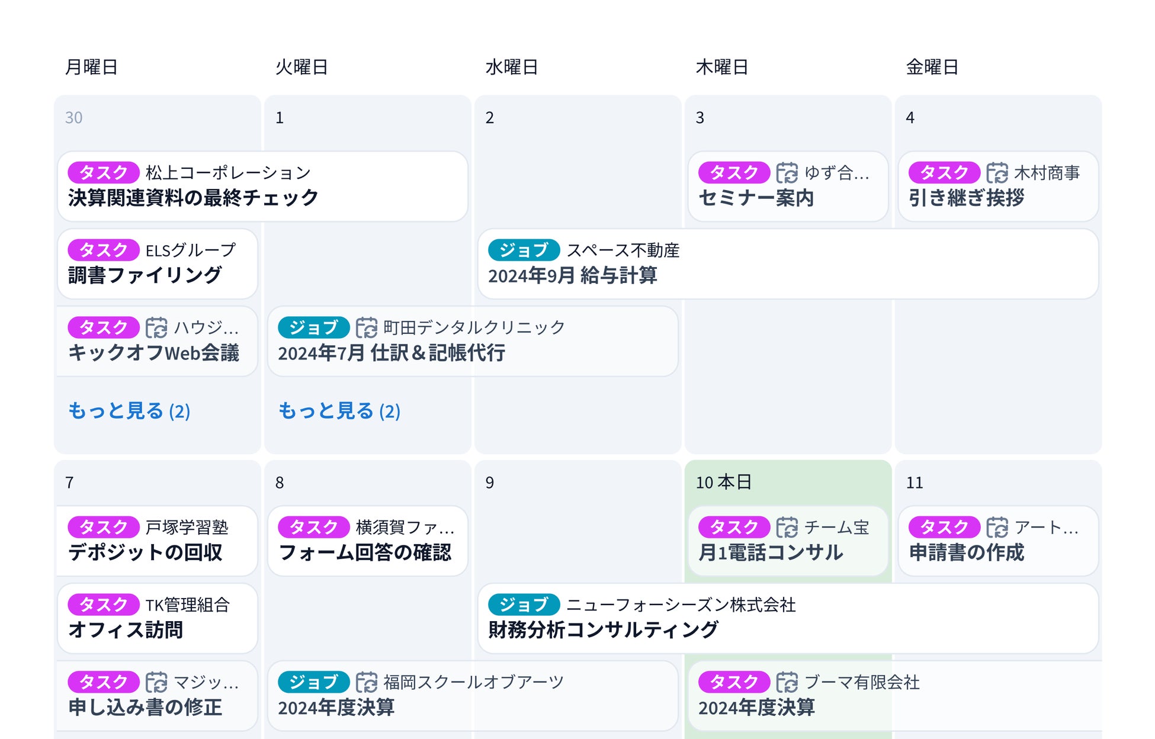Screen dimensions: 1155x739
Task: Click recurring icon on セミナー案内 task
Action: pyautogui.click(x=787, y=173)
